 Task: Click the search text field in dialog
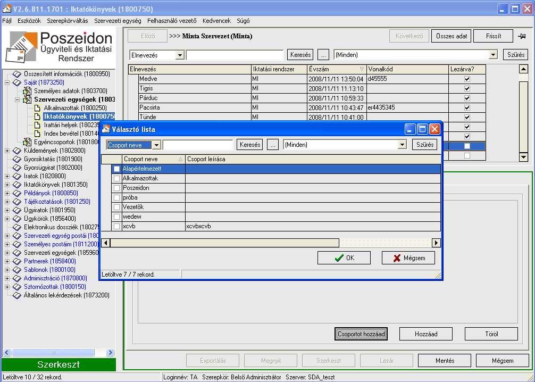(x=198, y=145)
